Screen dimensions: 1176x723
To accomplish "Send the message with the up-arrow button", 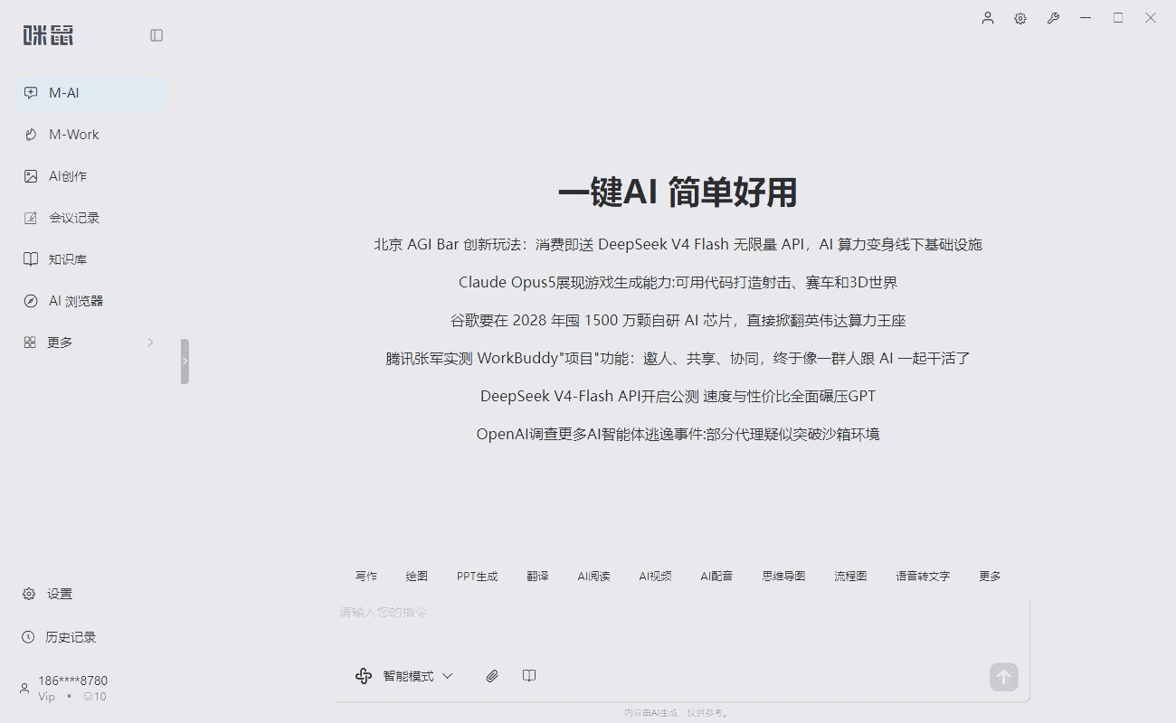I will coord(1004,676).
